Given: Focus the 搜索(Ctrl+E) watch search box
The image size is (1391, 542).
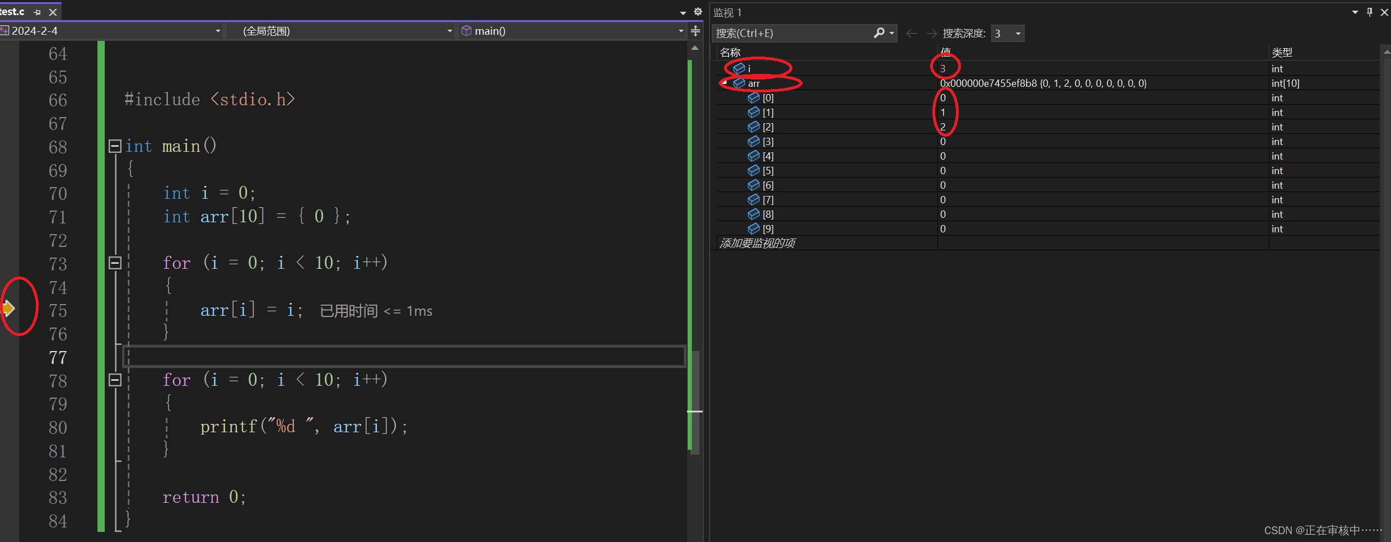Looking at the screenshot, I should tap(792, 33).
